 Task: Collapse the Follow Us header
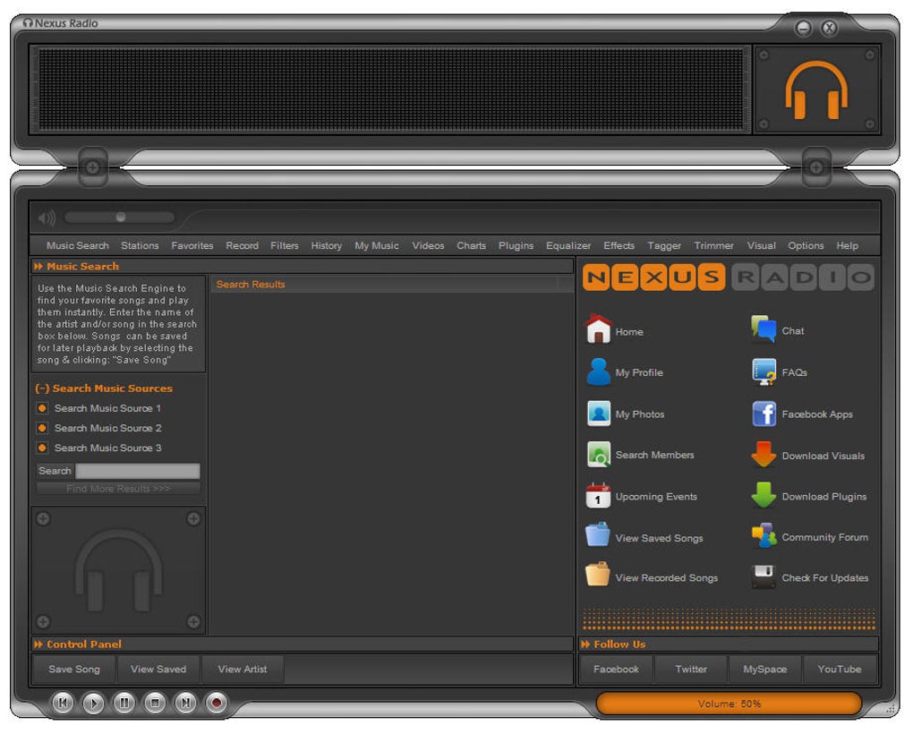click(x=585, y=644)
